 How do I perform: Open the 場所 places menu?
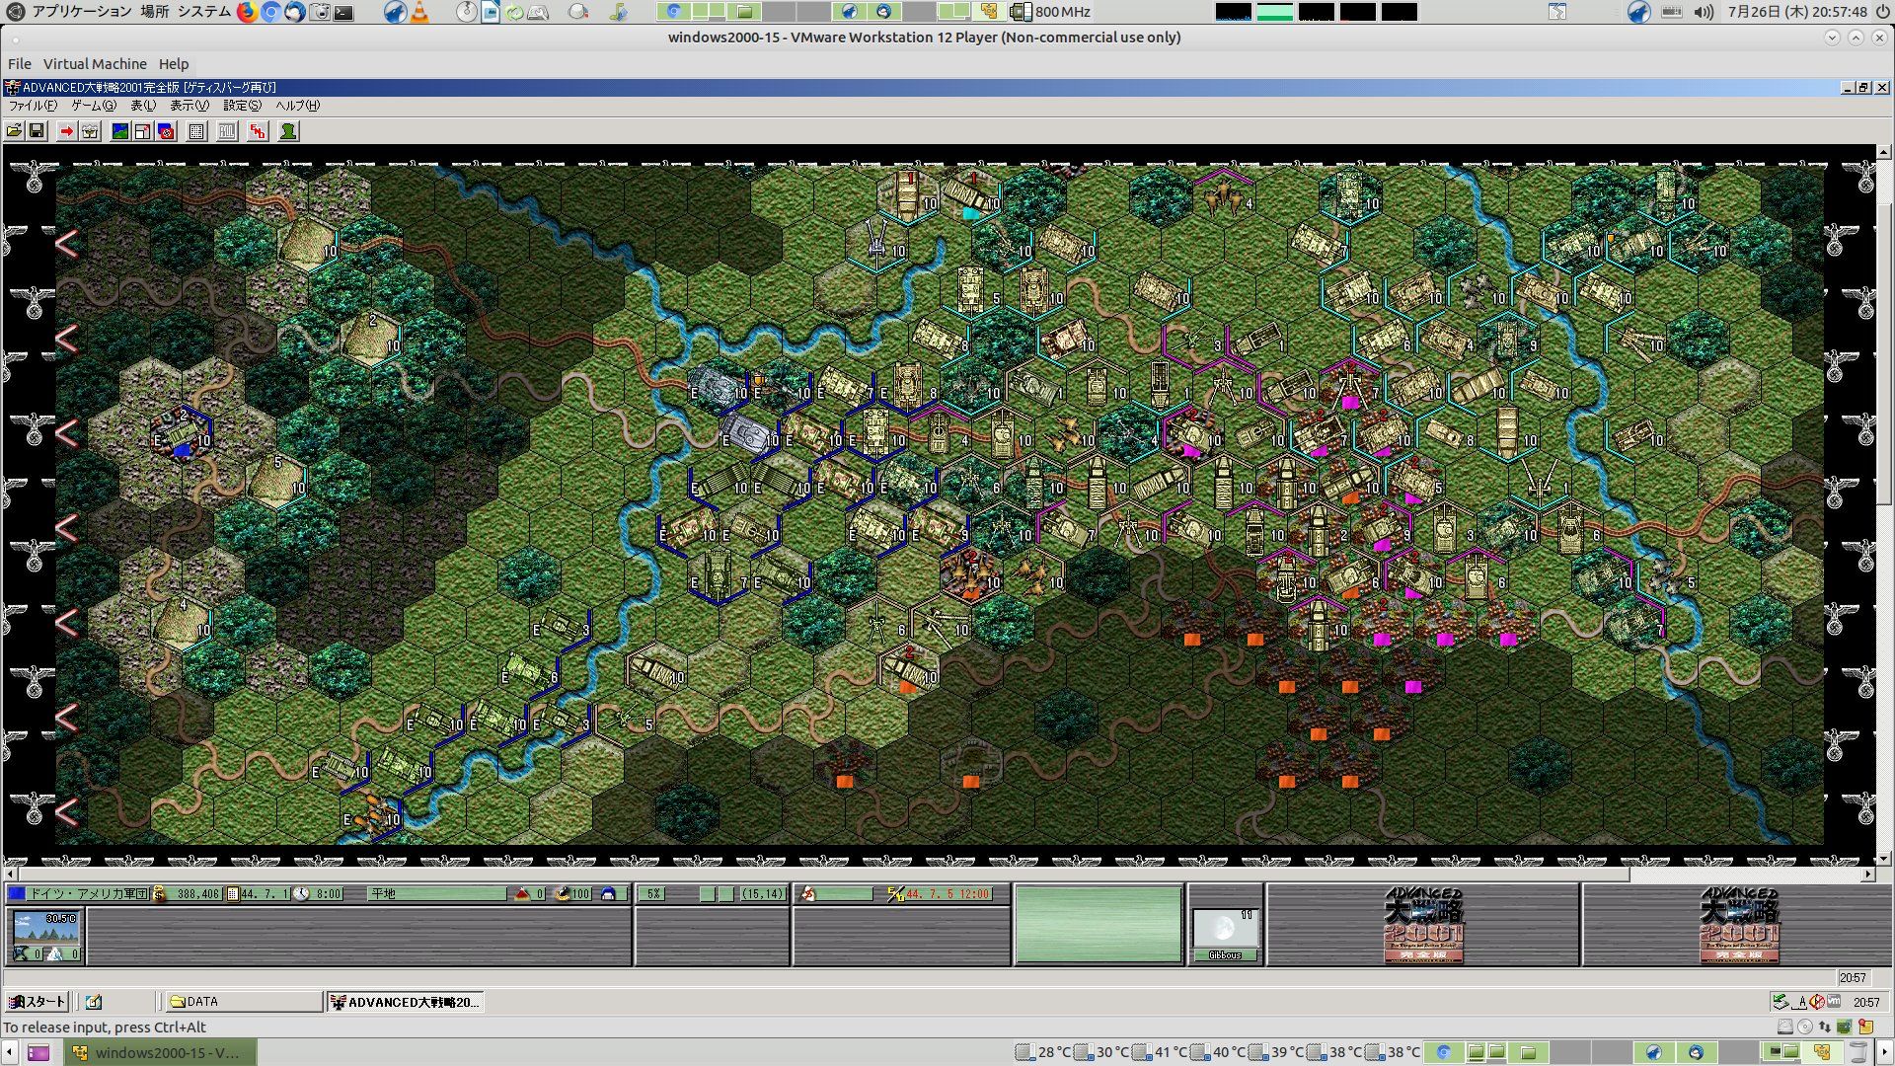pos(154,12)
